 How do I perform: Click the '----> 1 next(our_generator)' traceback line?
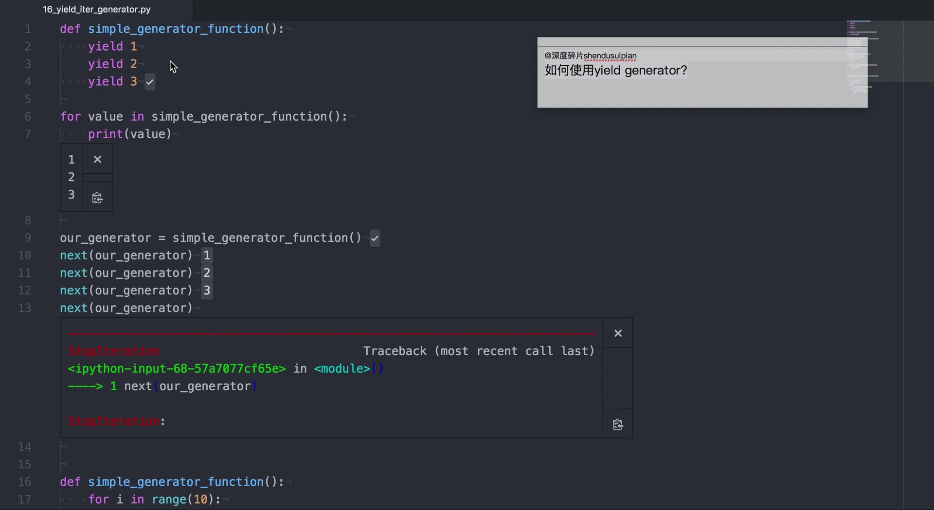click(x=162, y=386)
